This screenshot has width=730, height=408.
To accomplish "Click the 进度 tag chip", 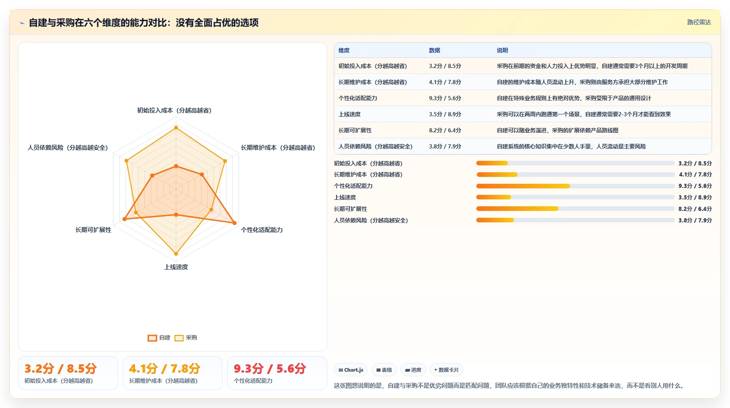I will (413, 370).
